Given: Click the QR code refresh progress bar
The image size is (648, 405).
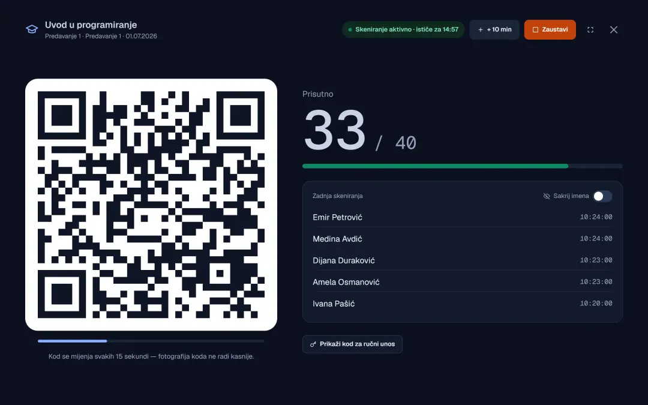Looking at the screenshot, I should coord(151,341).
